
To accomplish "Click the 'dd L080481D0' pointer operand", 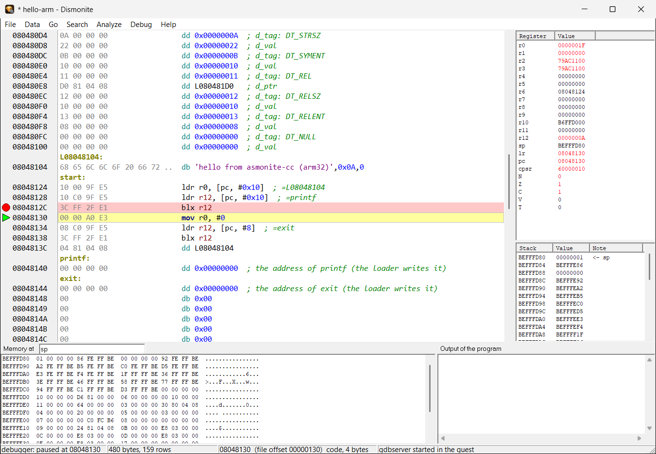I will click(x=214, y=86).
